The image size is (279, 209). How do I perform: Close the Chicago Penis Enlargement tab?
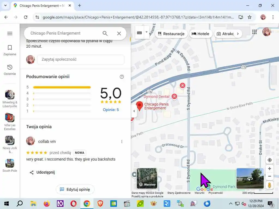pyautogui.click(x=70, y=5)
